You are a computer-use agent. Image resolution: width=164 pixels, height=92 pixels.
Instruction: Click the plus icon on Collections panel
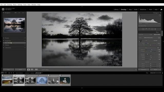25,48
